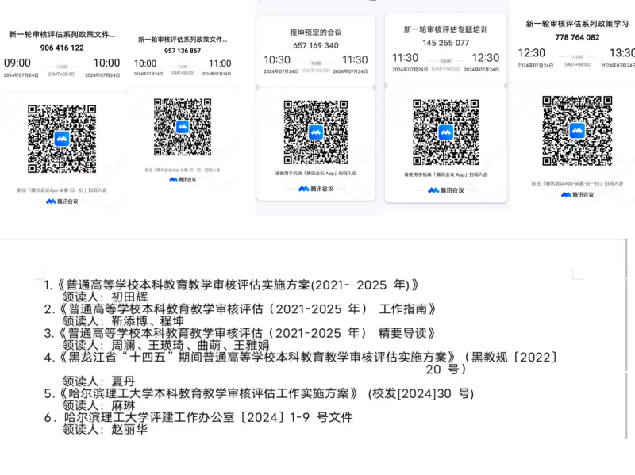
Task: Click document item 5 哈尔滨理工大学本科教育教学审核评估工作实施方案
Action: tap(206, 393)
